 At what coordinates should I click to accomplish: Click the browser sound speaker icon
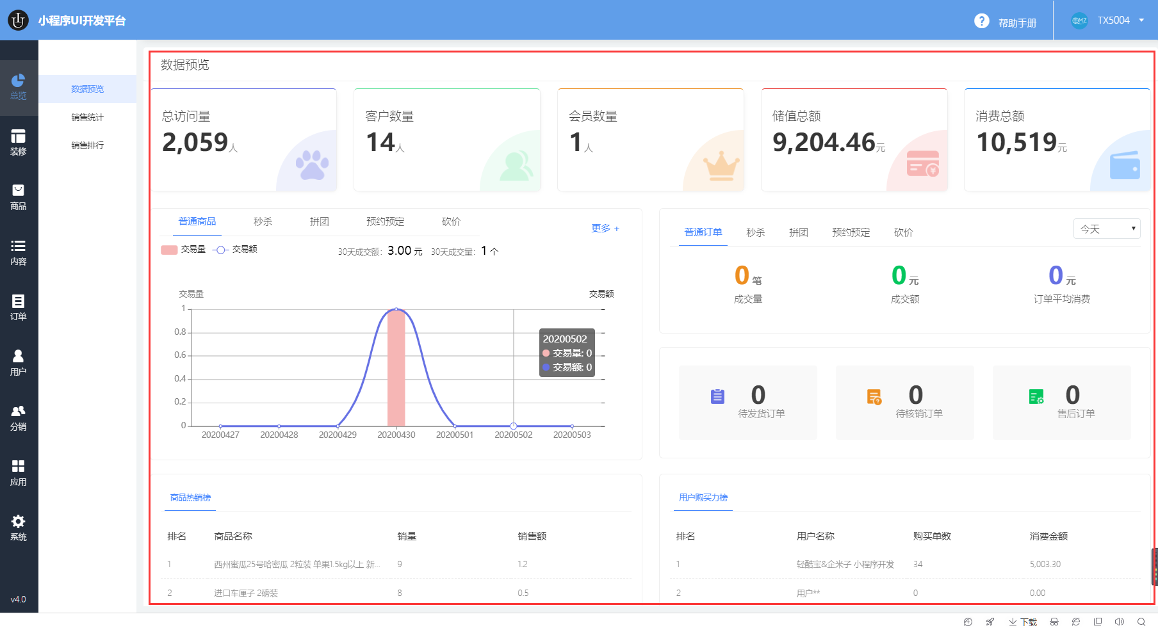pyautogui.click(x=1120, y=622)
